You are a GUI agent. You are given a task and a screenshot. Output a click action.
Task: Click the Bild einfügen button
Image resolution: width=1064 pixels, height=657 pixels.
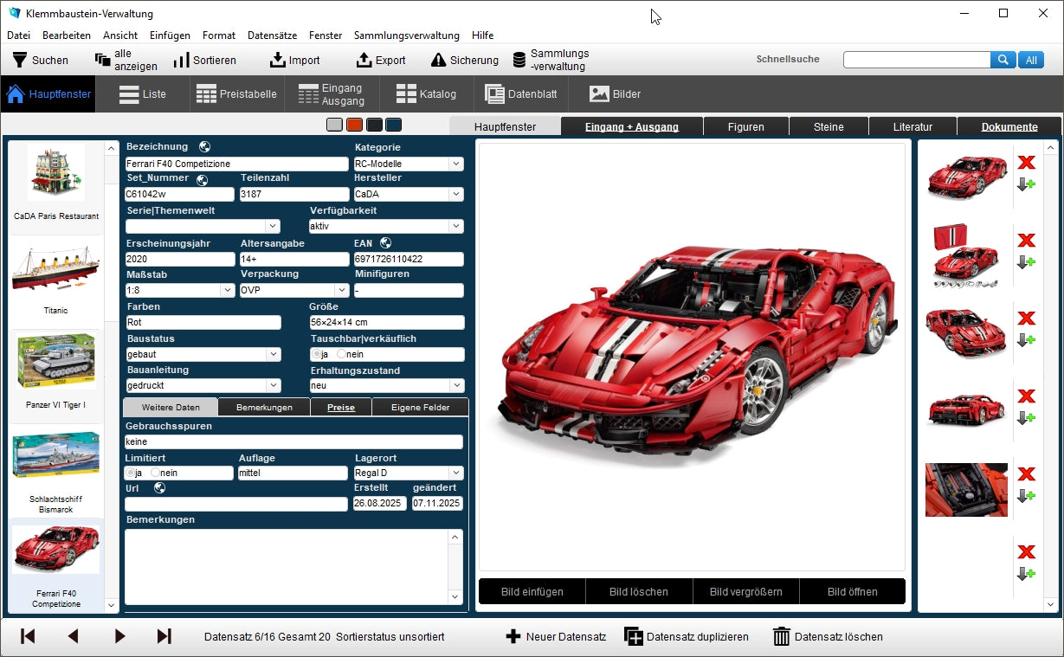coord(532,592)
